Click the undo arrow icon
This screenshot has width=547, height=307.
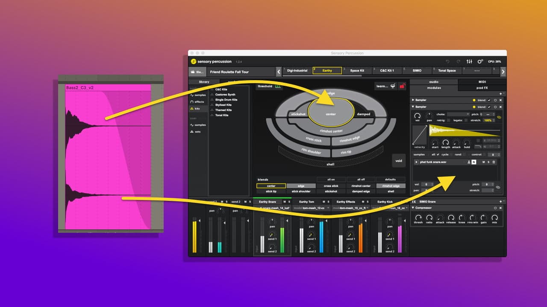[x=447, y=61]
